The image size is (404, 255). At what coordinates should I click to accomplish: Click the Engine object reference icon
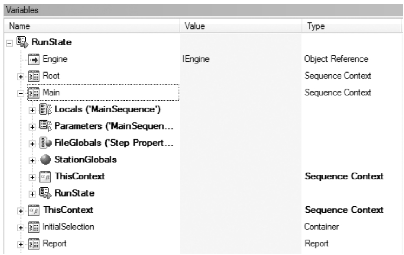pyautogui.click(x=33, y=59)
